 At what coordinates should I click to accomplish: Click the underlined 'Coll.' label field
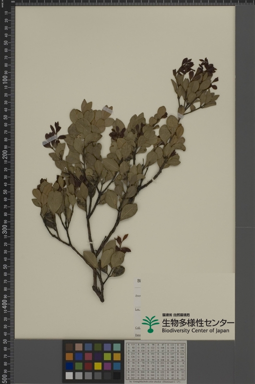click(x=138, y=328)
